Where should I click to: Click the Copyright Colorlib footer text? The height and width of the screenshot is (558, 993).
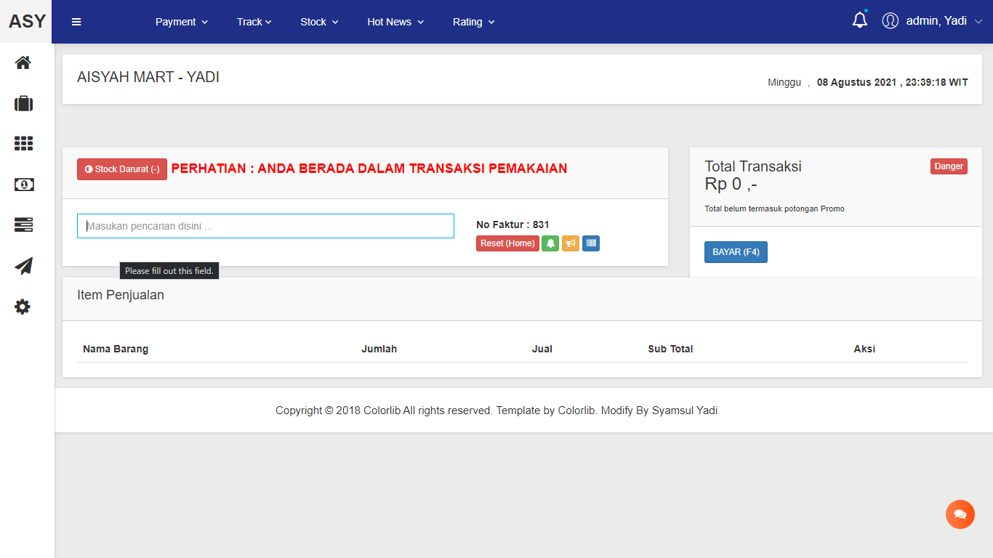coord(496,411)
